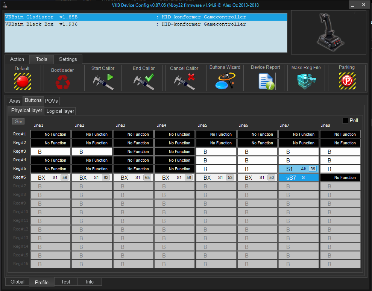This screenshot has width=372, height=291.
Task: Open the Test tab at bottom
Action: (66, 282)
